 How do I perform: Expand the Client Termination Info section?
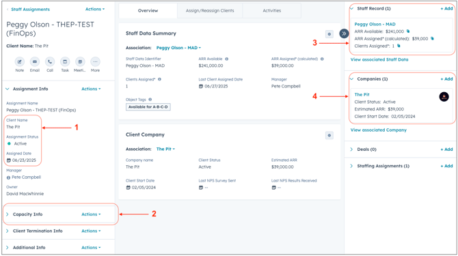8,231
